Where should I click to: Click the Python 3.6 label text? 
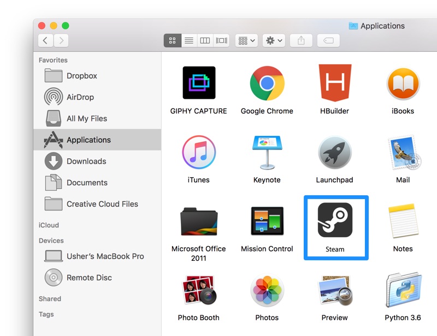[x=403, y=317]
